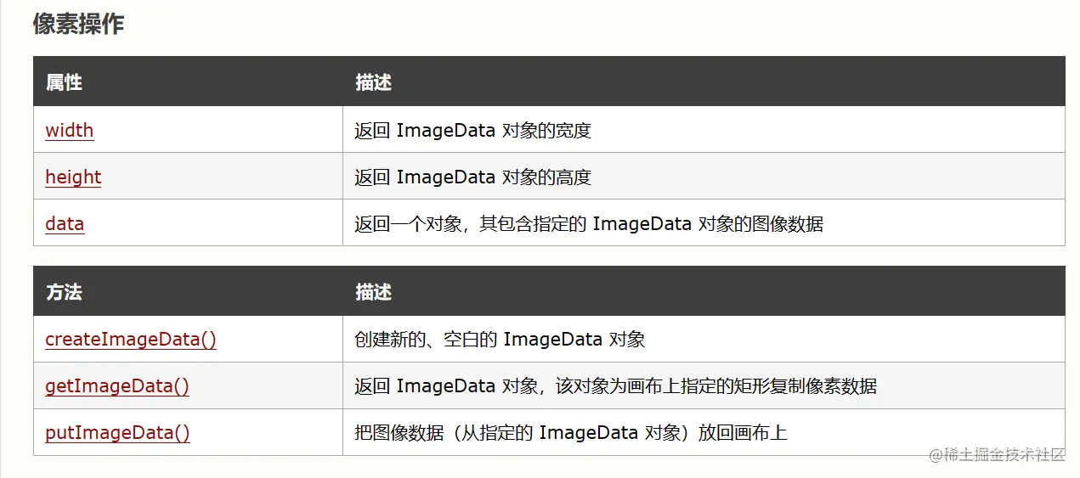Screen dimensions: 1080x478
Task: Click 描述 header of the 方法 table
Action: (373, 292)
